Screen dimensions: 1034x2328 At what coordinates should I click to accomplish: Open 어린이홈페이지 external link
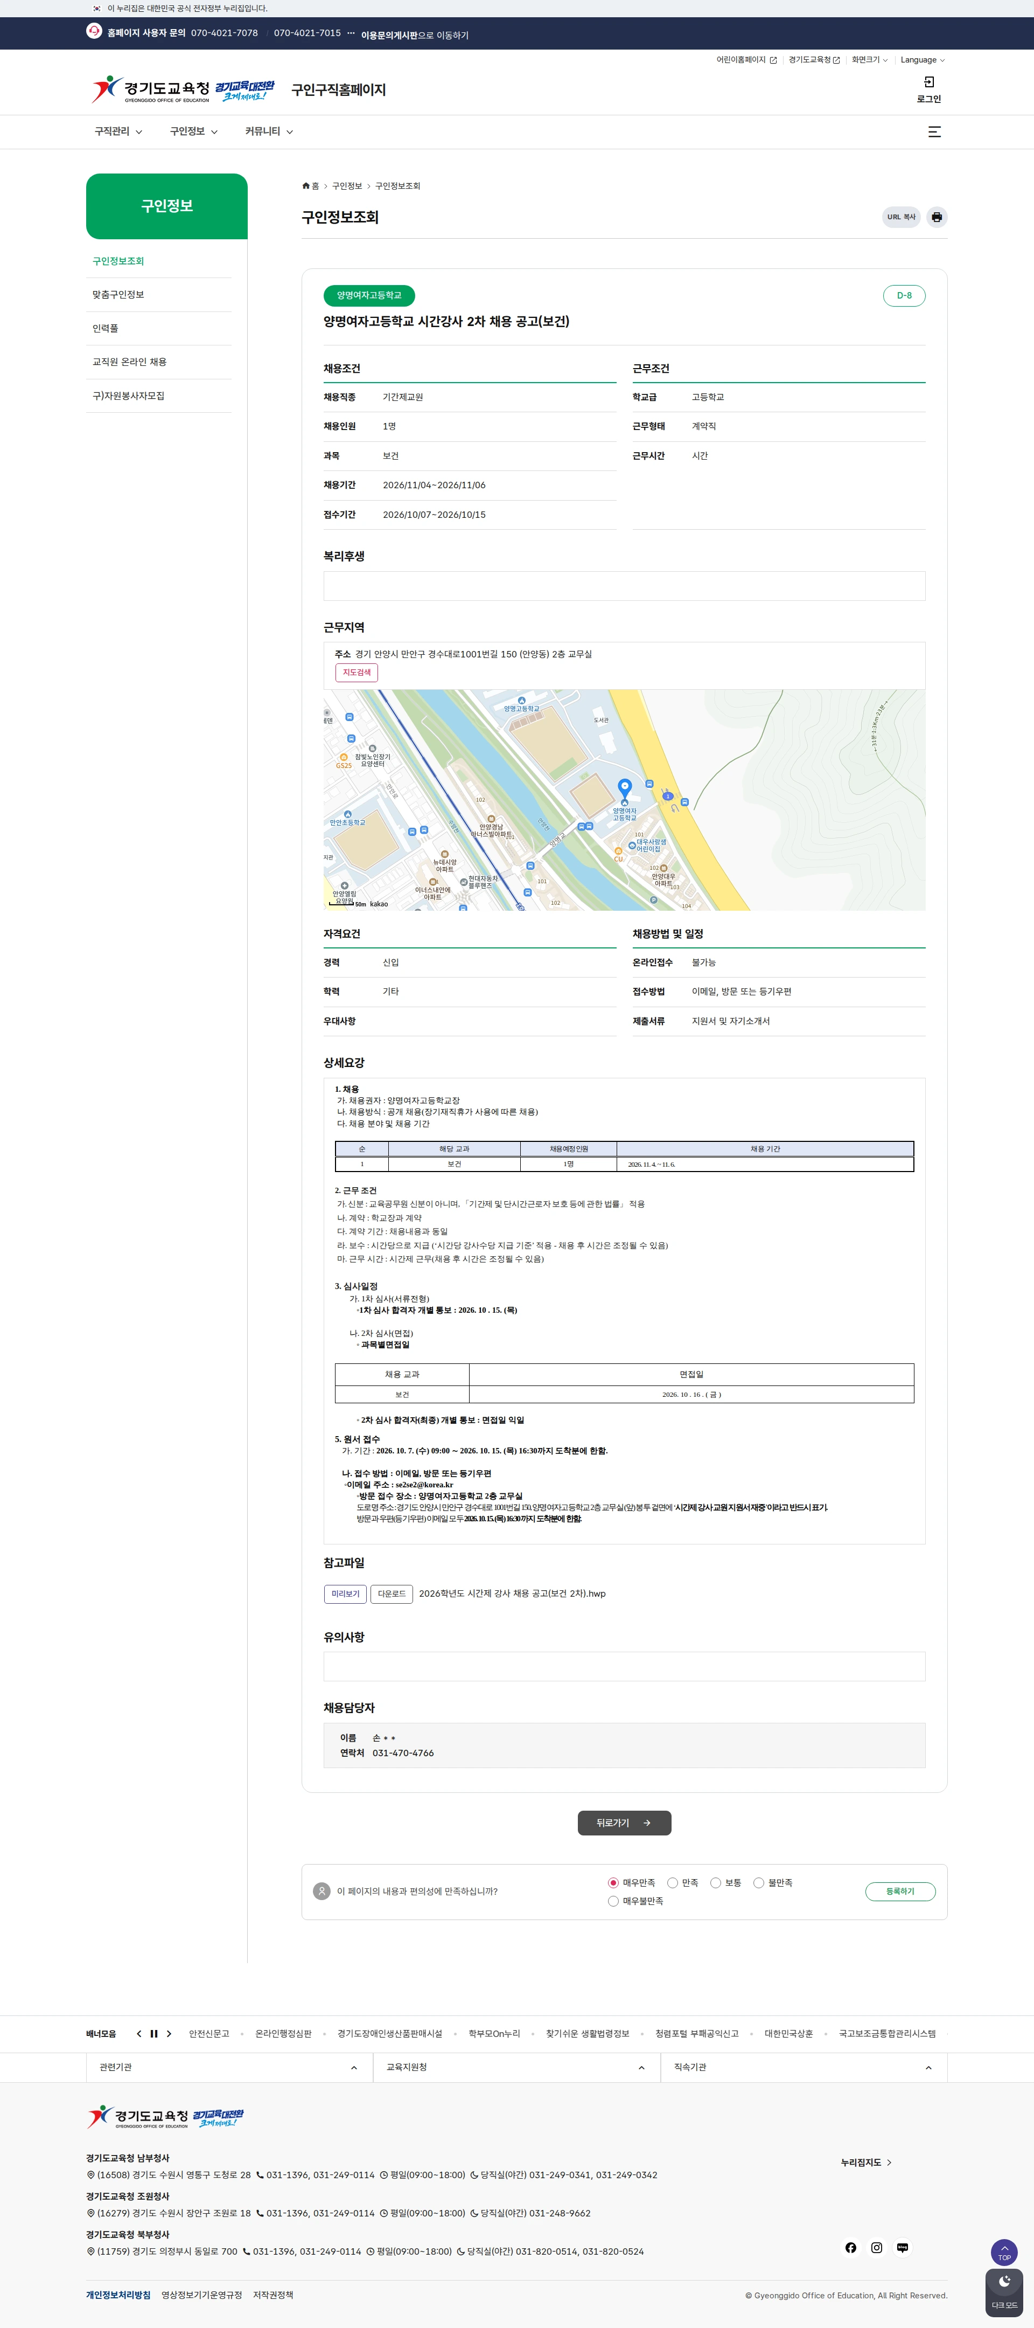click(746, 60)
